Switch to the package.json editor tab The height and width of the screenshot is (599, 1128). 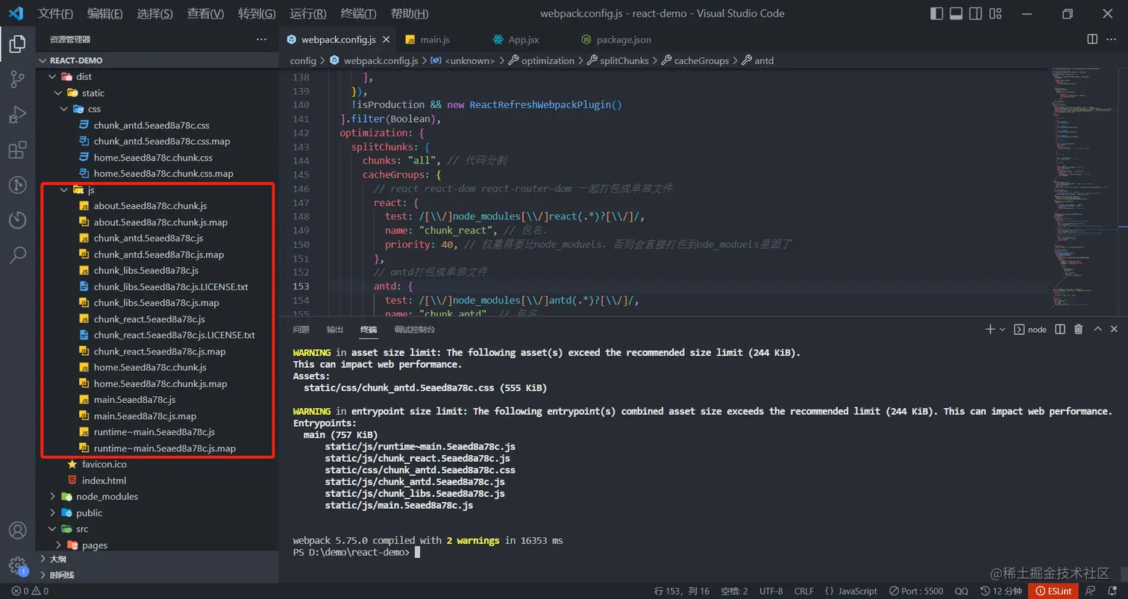tap(624, 40)
